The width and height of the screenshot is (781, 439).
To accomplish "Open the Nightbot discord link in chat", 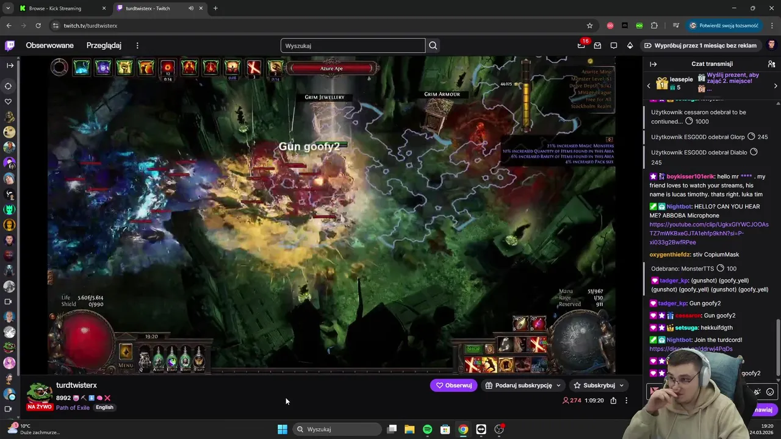I will (x=691, y=349).
